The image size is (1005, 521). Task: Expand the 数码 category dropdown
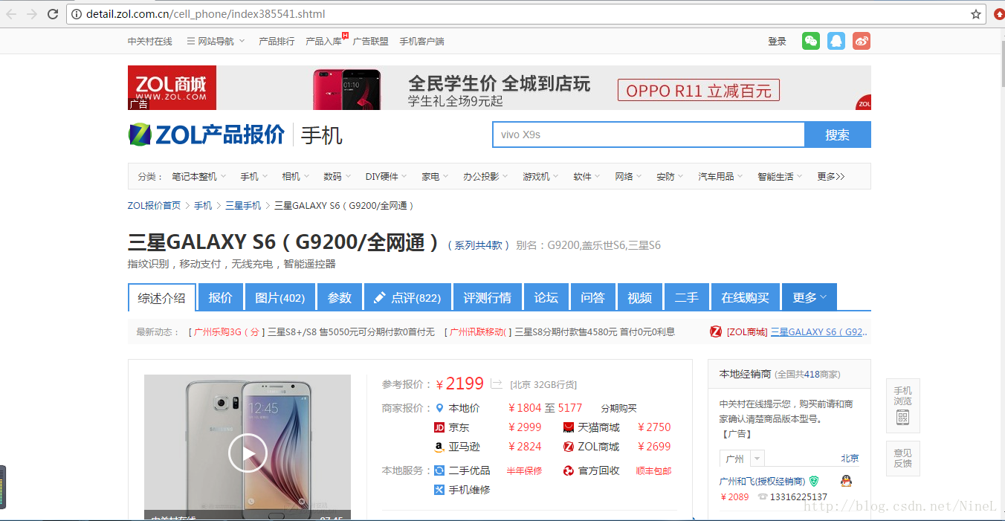coord(337,176)
